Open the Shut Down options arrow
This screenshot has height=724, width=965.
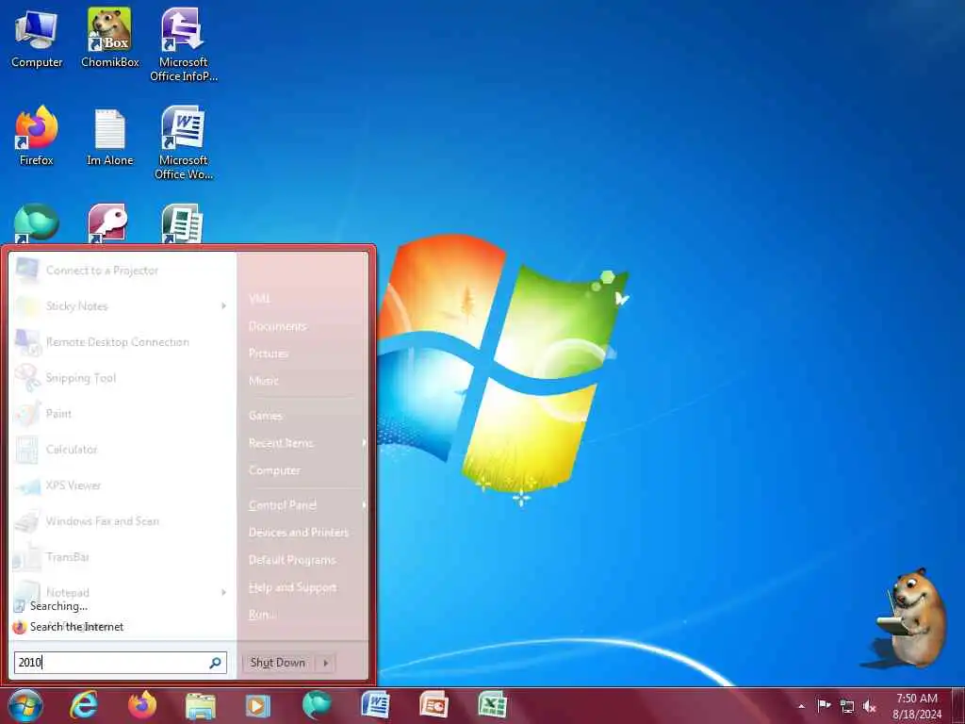pyautogui.click(x=325, y=663)
